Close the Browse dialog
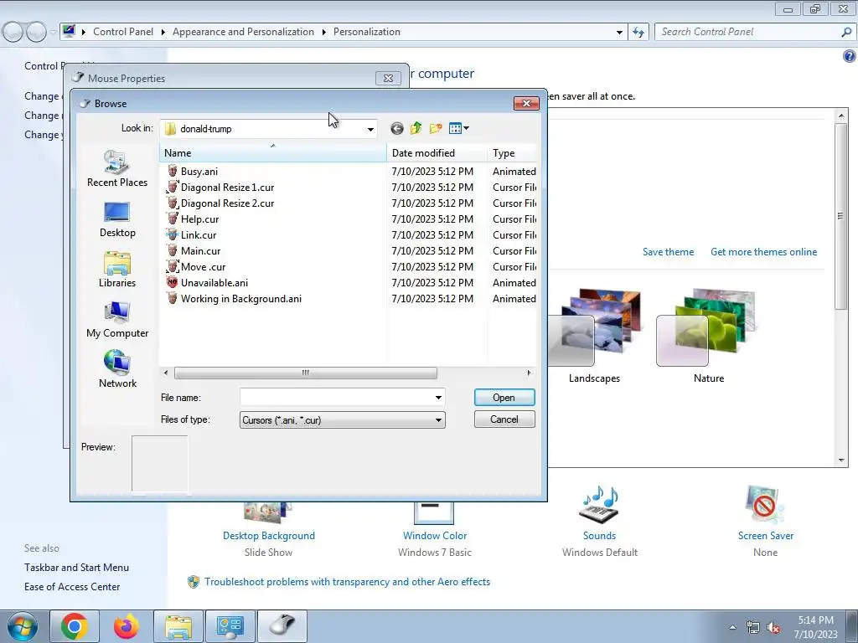 [x=526, y=103]
